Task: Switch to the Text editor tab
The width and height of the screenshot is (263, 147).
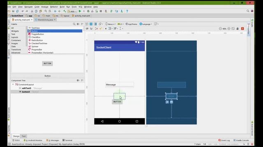Action: tap(24, 136)
